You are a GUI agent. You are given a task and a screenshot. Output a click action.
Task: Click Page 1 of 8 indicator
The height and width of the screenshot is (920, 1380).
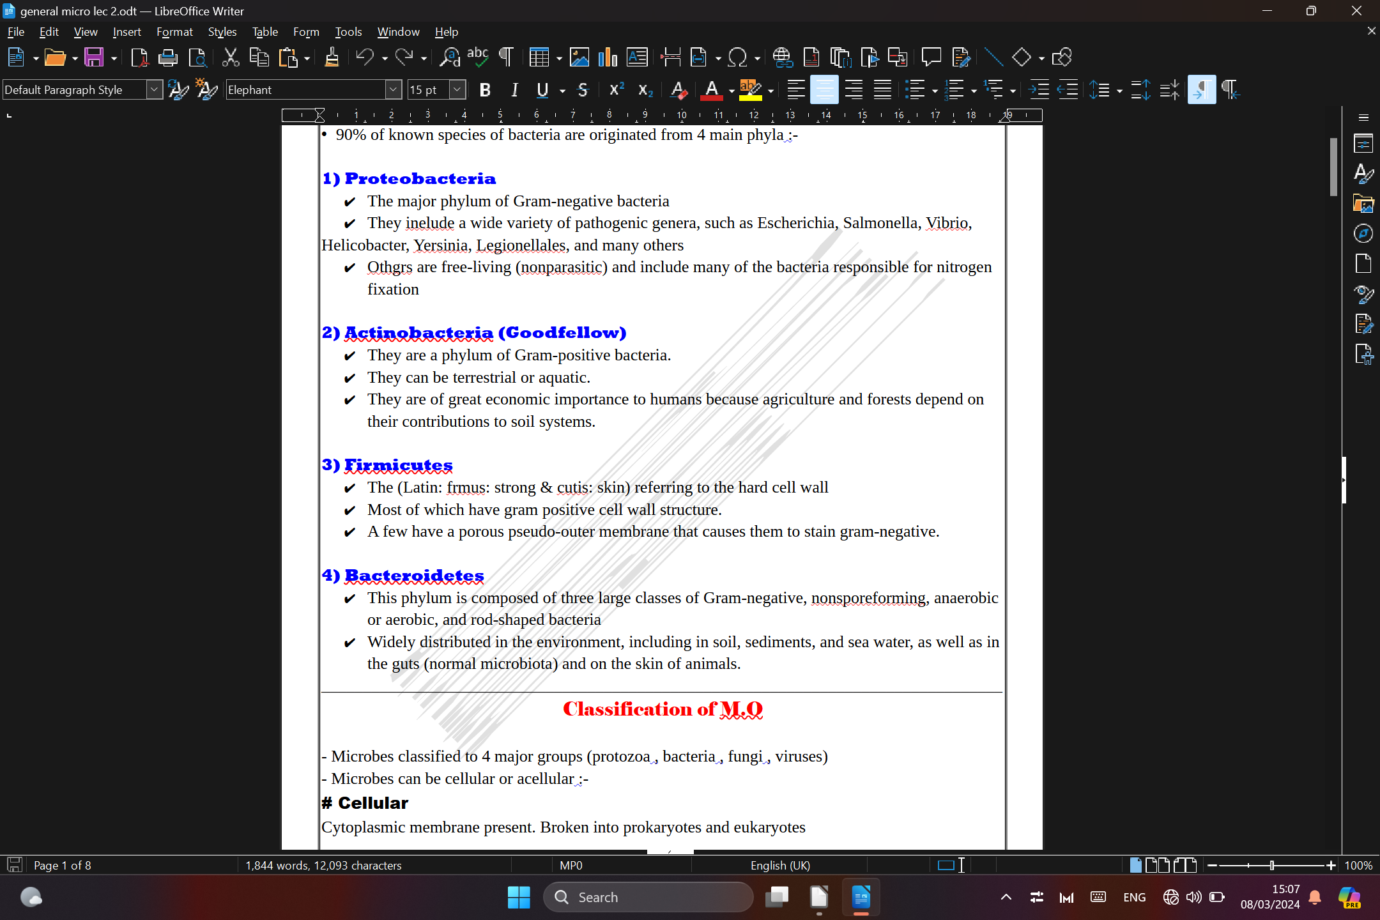click(62, 866)
